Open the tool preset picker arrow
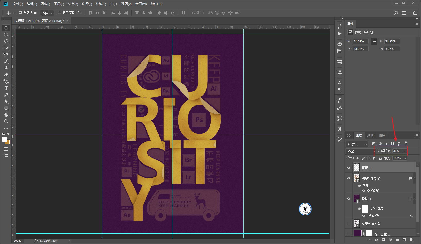Image resolution: width=421 pixels, height=244 pixels. pyautogui.click(x=14, y=13)
